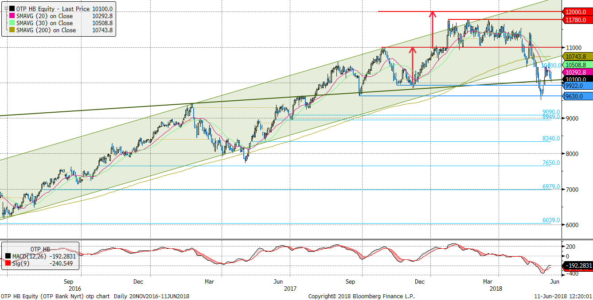Click the 8340.0 level label
Screen dimensions: 593x300
tap(551, 138)
